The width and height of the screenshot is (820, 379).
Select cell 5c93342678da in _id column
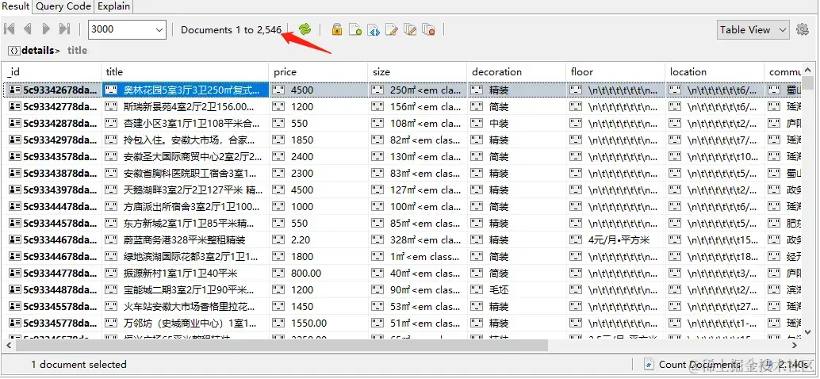(52, 90)
